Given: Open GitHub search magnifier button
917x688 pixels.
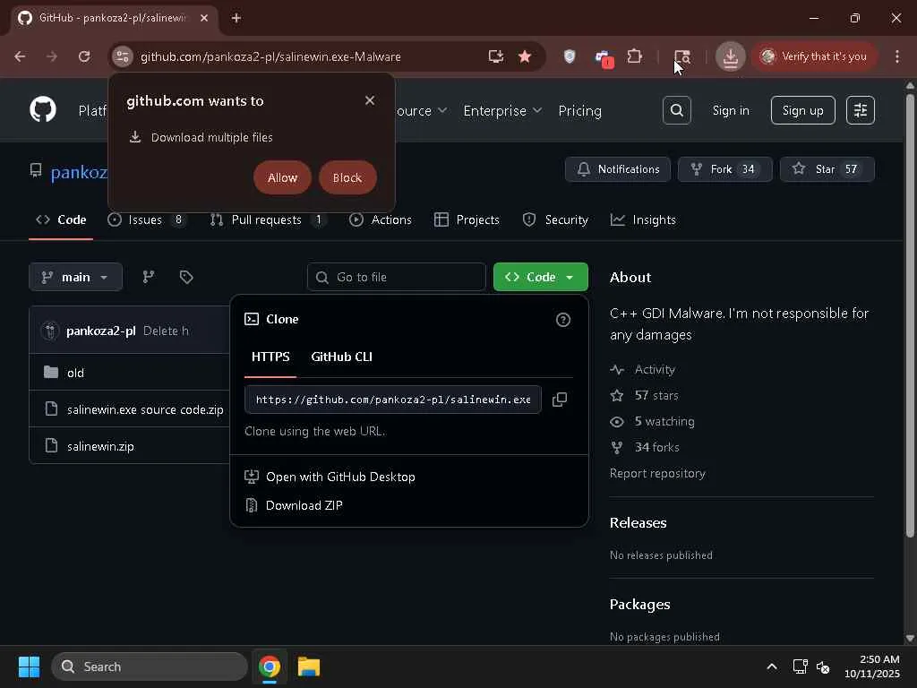Looking at the screenshot, I should pyautogui.click(x=677, y=110).
